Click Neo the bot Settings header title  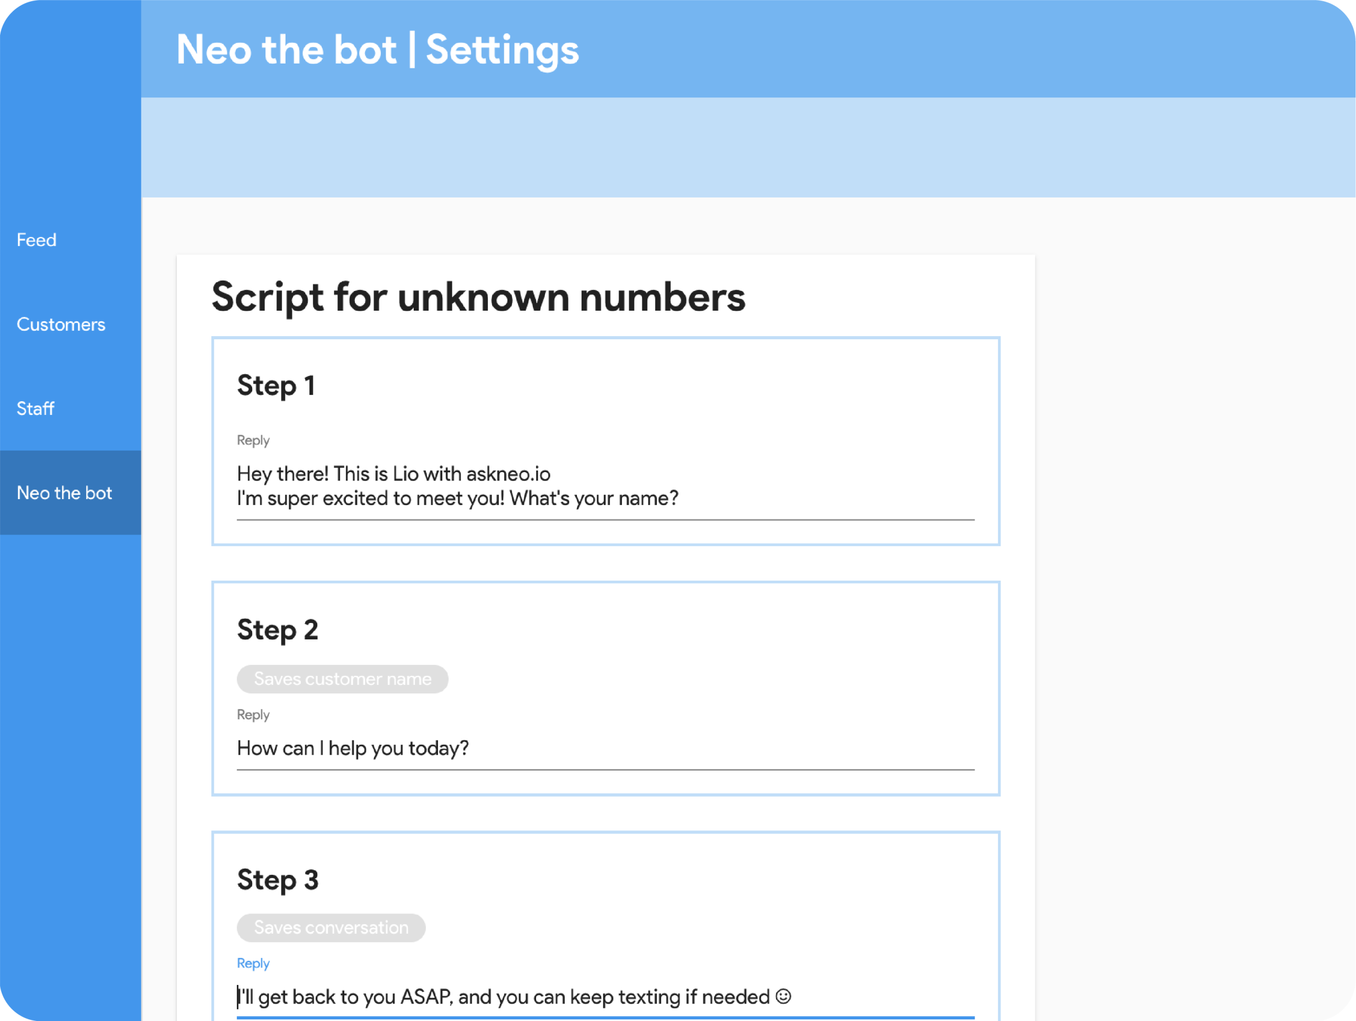tap(377, 50)
